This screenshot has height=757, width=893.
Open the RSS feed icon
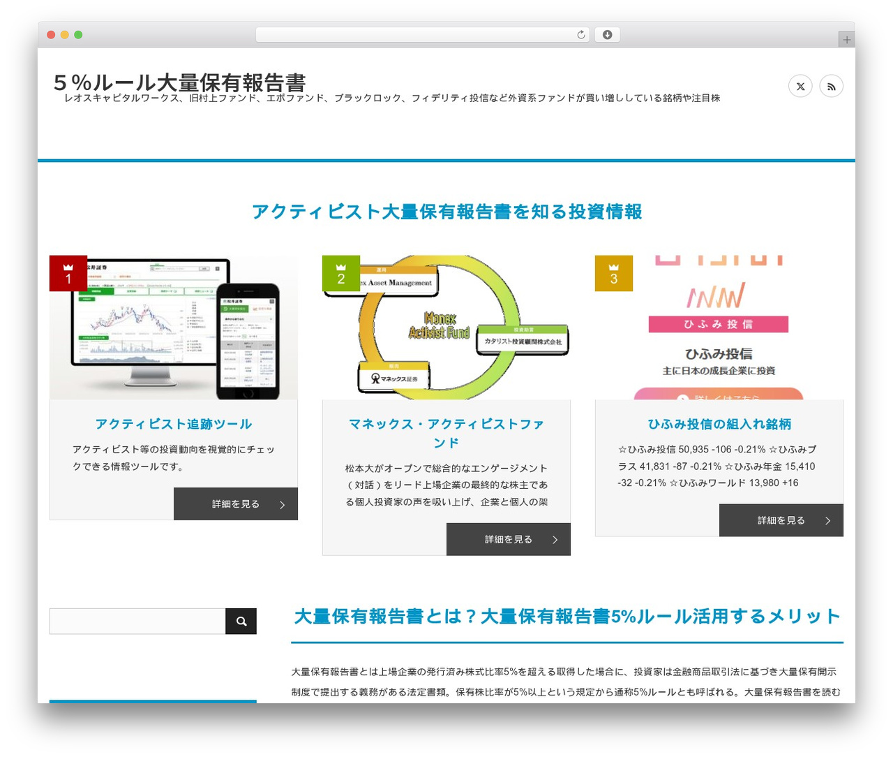pos(831,87)
